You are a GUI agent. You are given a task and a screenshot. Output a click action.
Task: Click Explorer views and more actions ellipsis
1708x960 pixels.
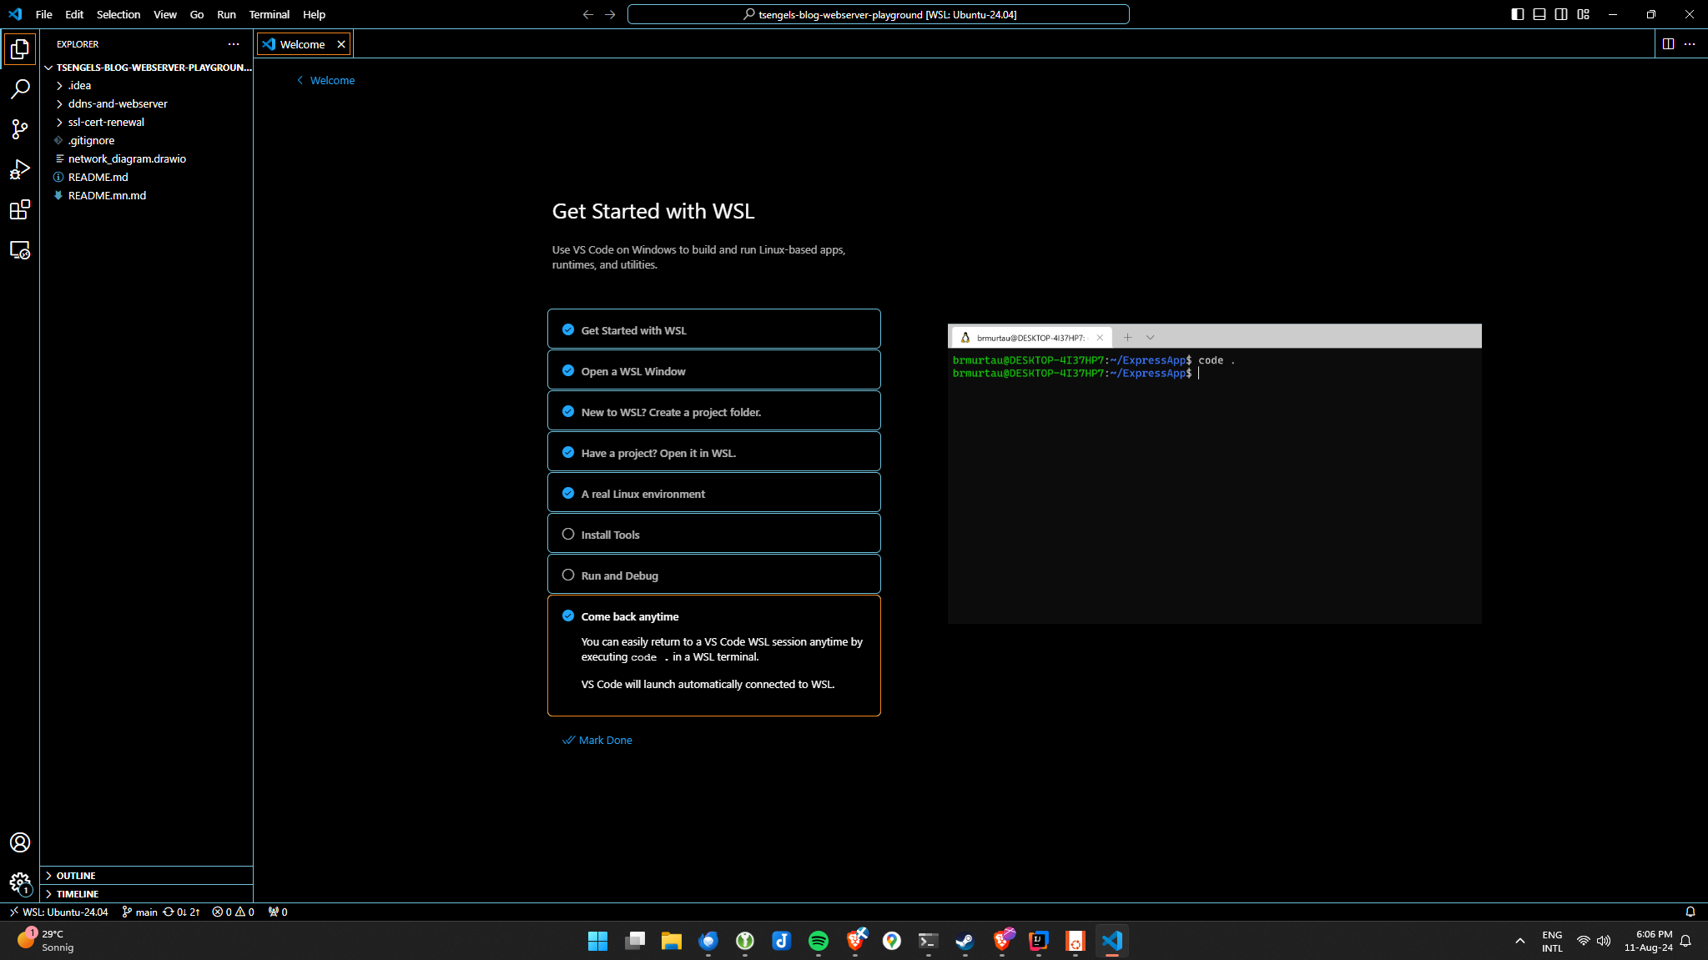234,44
